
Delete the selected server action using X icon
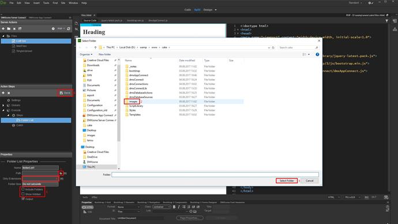click(x=14, y=29)
